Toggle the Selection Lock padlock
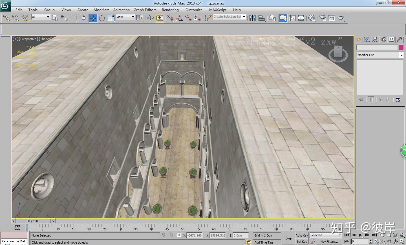406x245 pixels. [x=171, y=235]
